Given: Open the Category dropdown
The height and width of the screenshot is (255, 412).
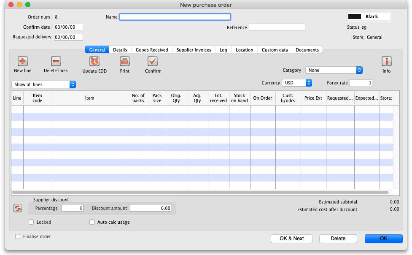Looking at the screenshot, I should pos(334,70).
